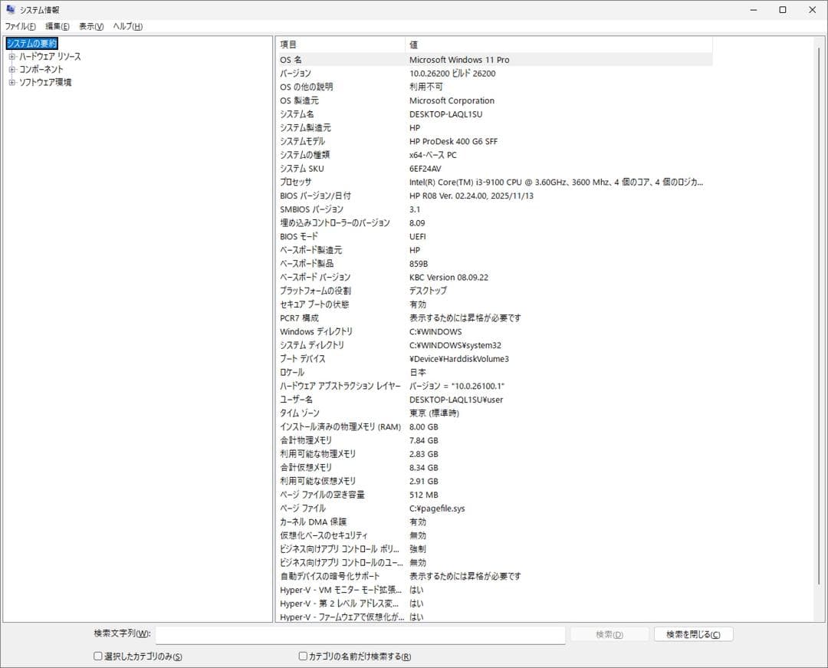The height and width of the screenshot is (668, 828).
Task: Expand the コンポーネント tree node
Action: pyautogui.click(x=11, y=68)
